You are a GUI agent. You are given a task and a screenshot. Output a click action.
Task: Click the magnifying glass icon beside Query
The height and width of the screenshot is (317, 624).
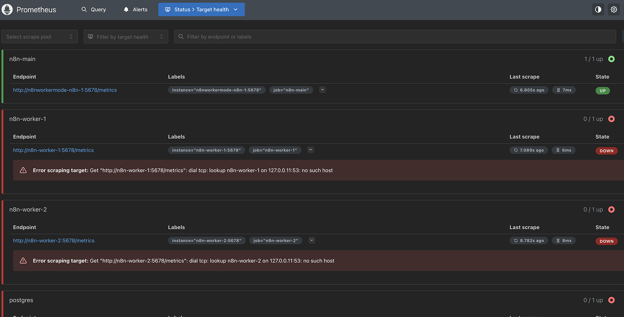[x=84, y=9]
